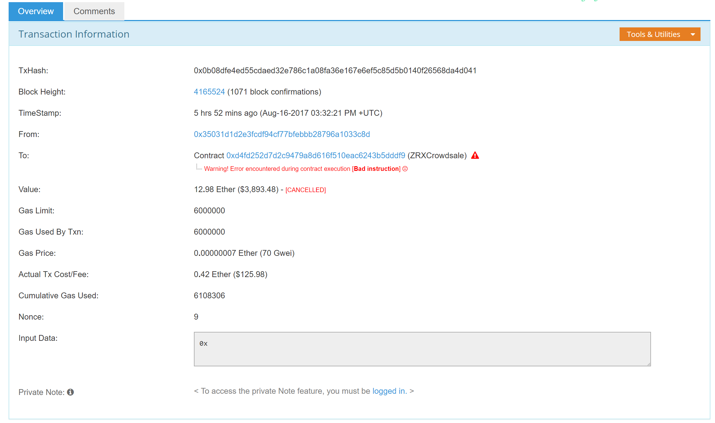The image size is (715, 423).
Task: Click the Warning error encountered message
Action: pos(277,169)
